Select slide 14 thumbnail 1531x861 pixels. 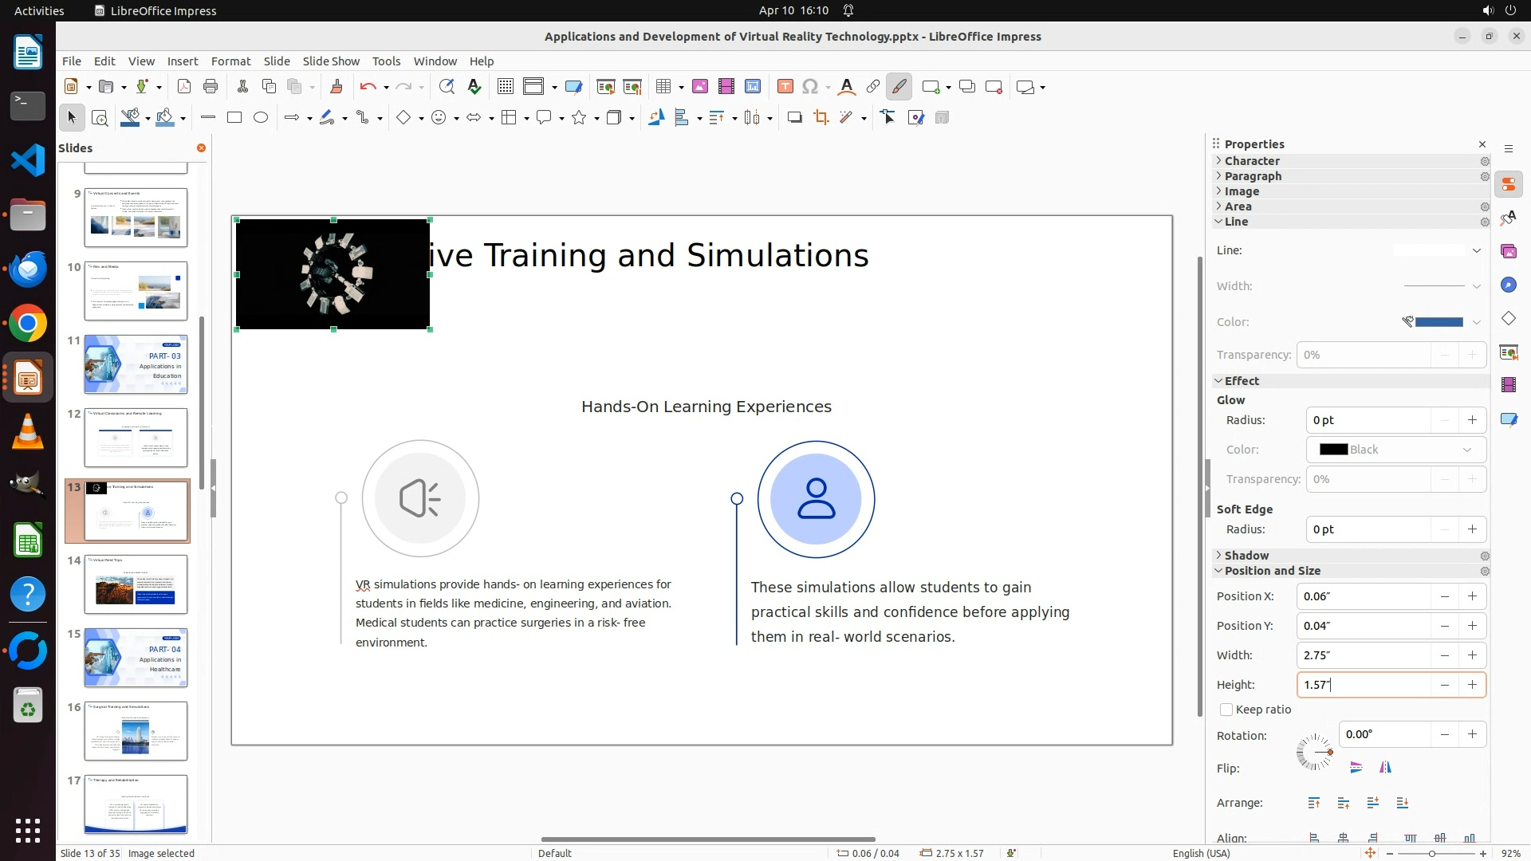(136, 584)
